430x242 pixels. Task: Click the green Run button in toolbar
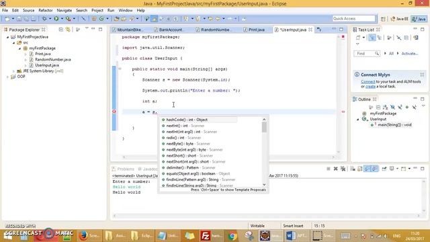coord(56,19)
